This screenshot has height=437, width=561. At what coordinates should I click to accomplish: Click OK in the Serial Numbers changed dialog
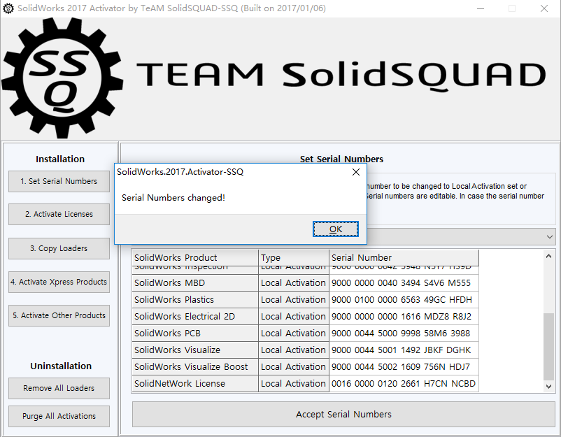336,229
